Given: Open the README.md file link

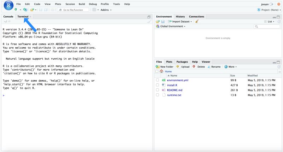Looking at the screenshot, I should (x=174, y=90).
